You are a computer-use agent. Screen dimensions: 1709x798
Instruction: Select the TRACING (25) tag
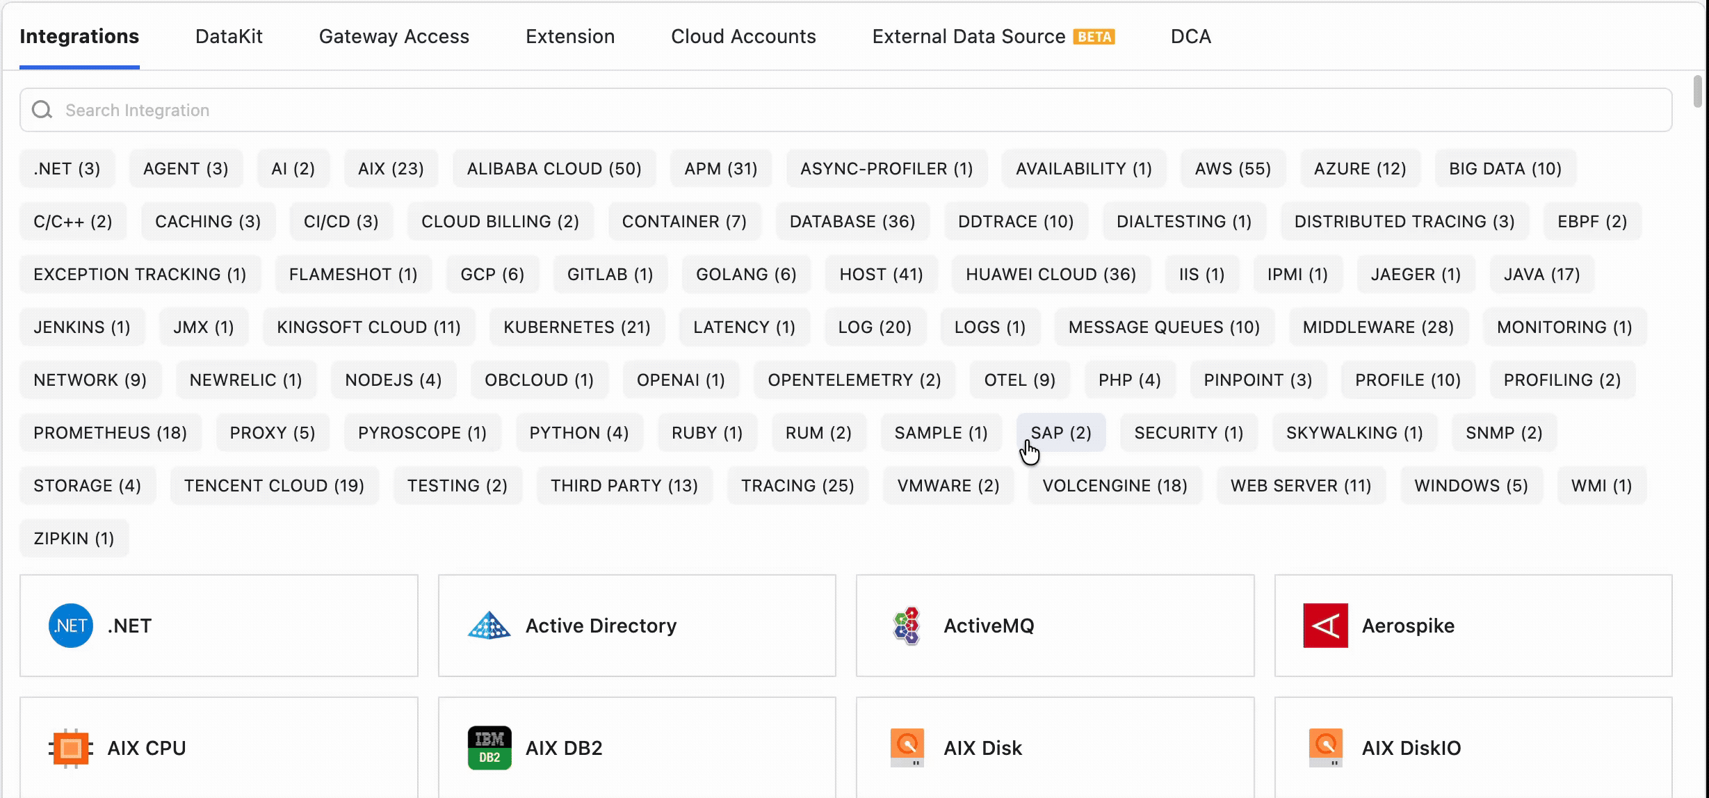[797, 485]
